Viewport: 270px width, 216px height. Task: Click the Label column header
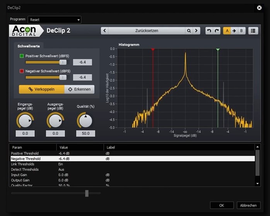(179, 147)
